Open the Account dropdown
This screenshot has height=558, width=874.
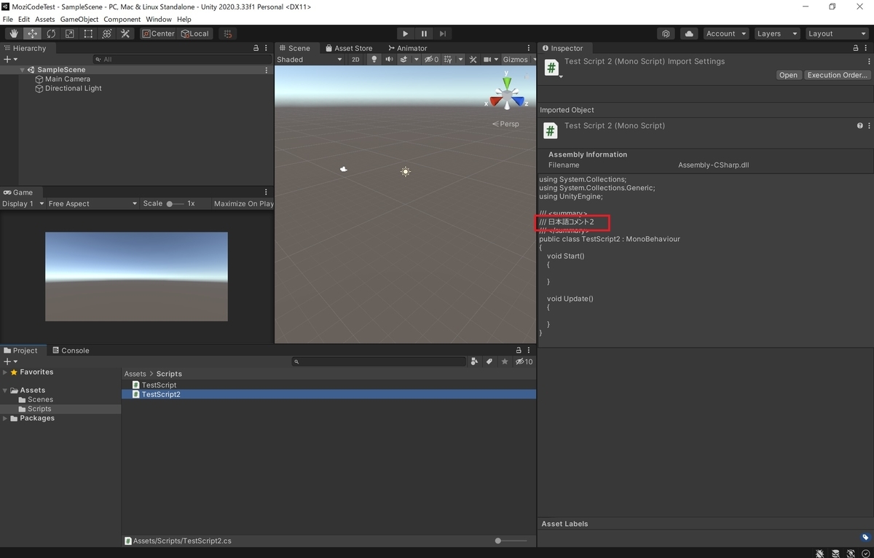click(725, 34)
